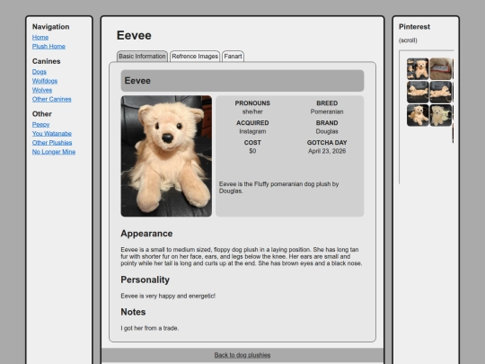Screen dimensions: 485x364
Task: Open You Watanabe link
Action: click(x=52, y=134)
